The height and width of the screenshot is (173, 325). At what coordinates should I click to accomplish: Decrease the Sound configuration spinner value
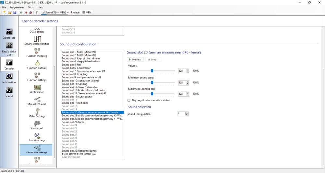[187, 115]
